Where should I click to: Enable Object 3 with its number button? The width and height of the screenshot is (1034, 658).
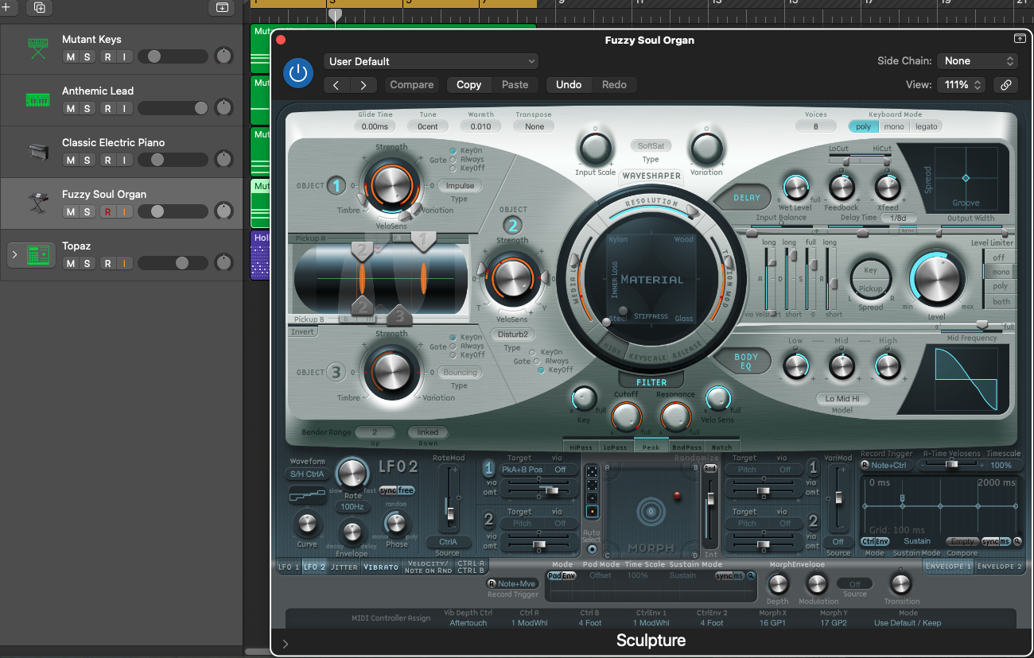(x=336, y=372)
